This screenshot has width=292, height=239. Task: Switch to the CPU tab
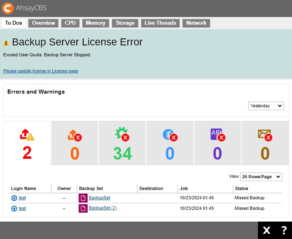pos(70,23)
